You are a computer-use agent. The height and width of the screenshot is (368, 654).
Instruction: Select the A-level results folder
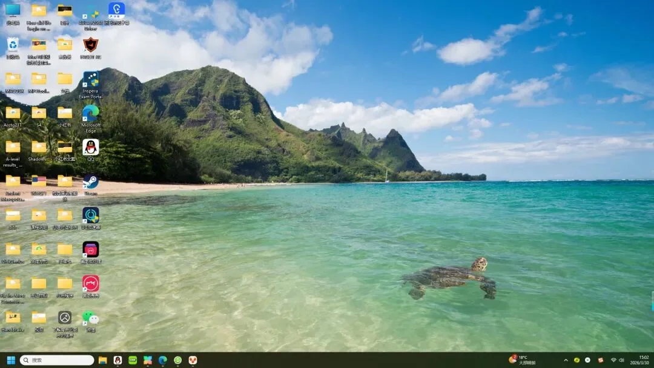(x=13, y=148)
